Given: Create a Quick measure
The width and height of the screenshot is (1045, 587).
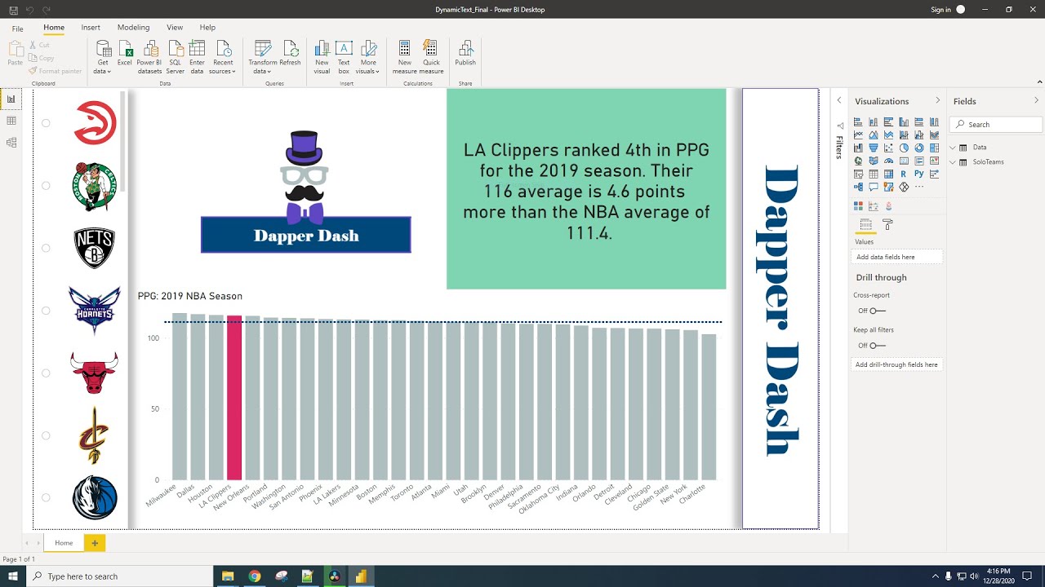Looking at the screenshot, I should 432,57.
